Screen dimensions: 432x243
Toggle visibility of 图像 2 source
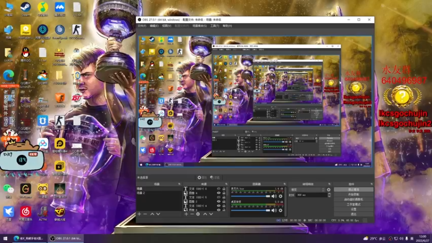tap(219, 201)
